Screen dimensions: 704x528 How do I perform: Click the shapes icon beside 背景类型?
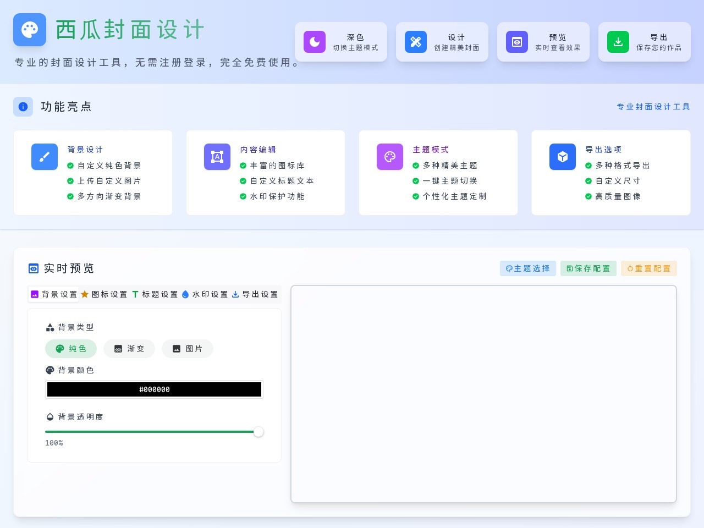point(50,327)
